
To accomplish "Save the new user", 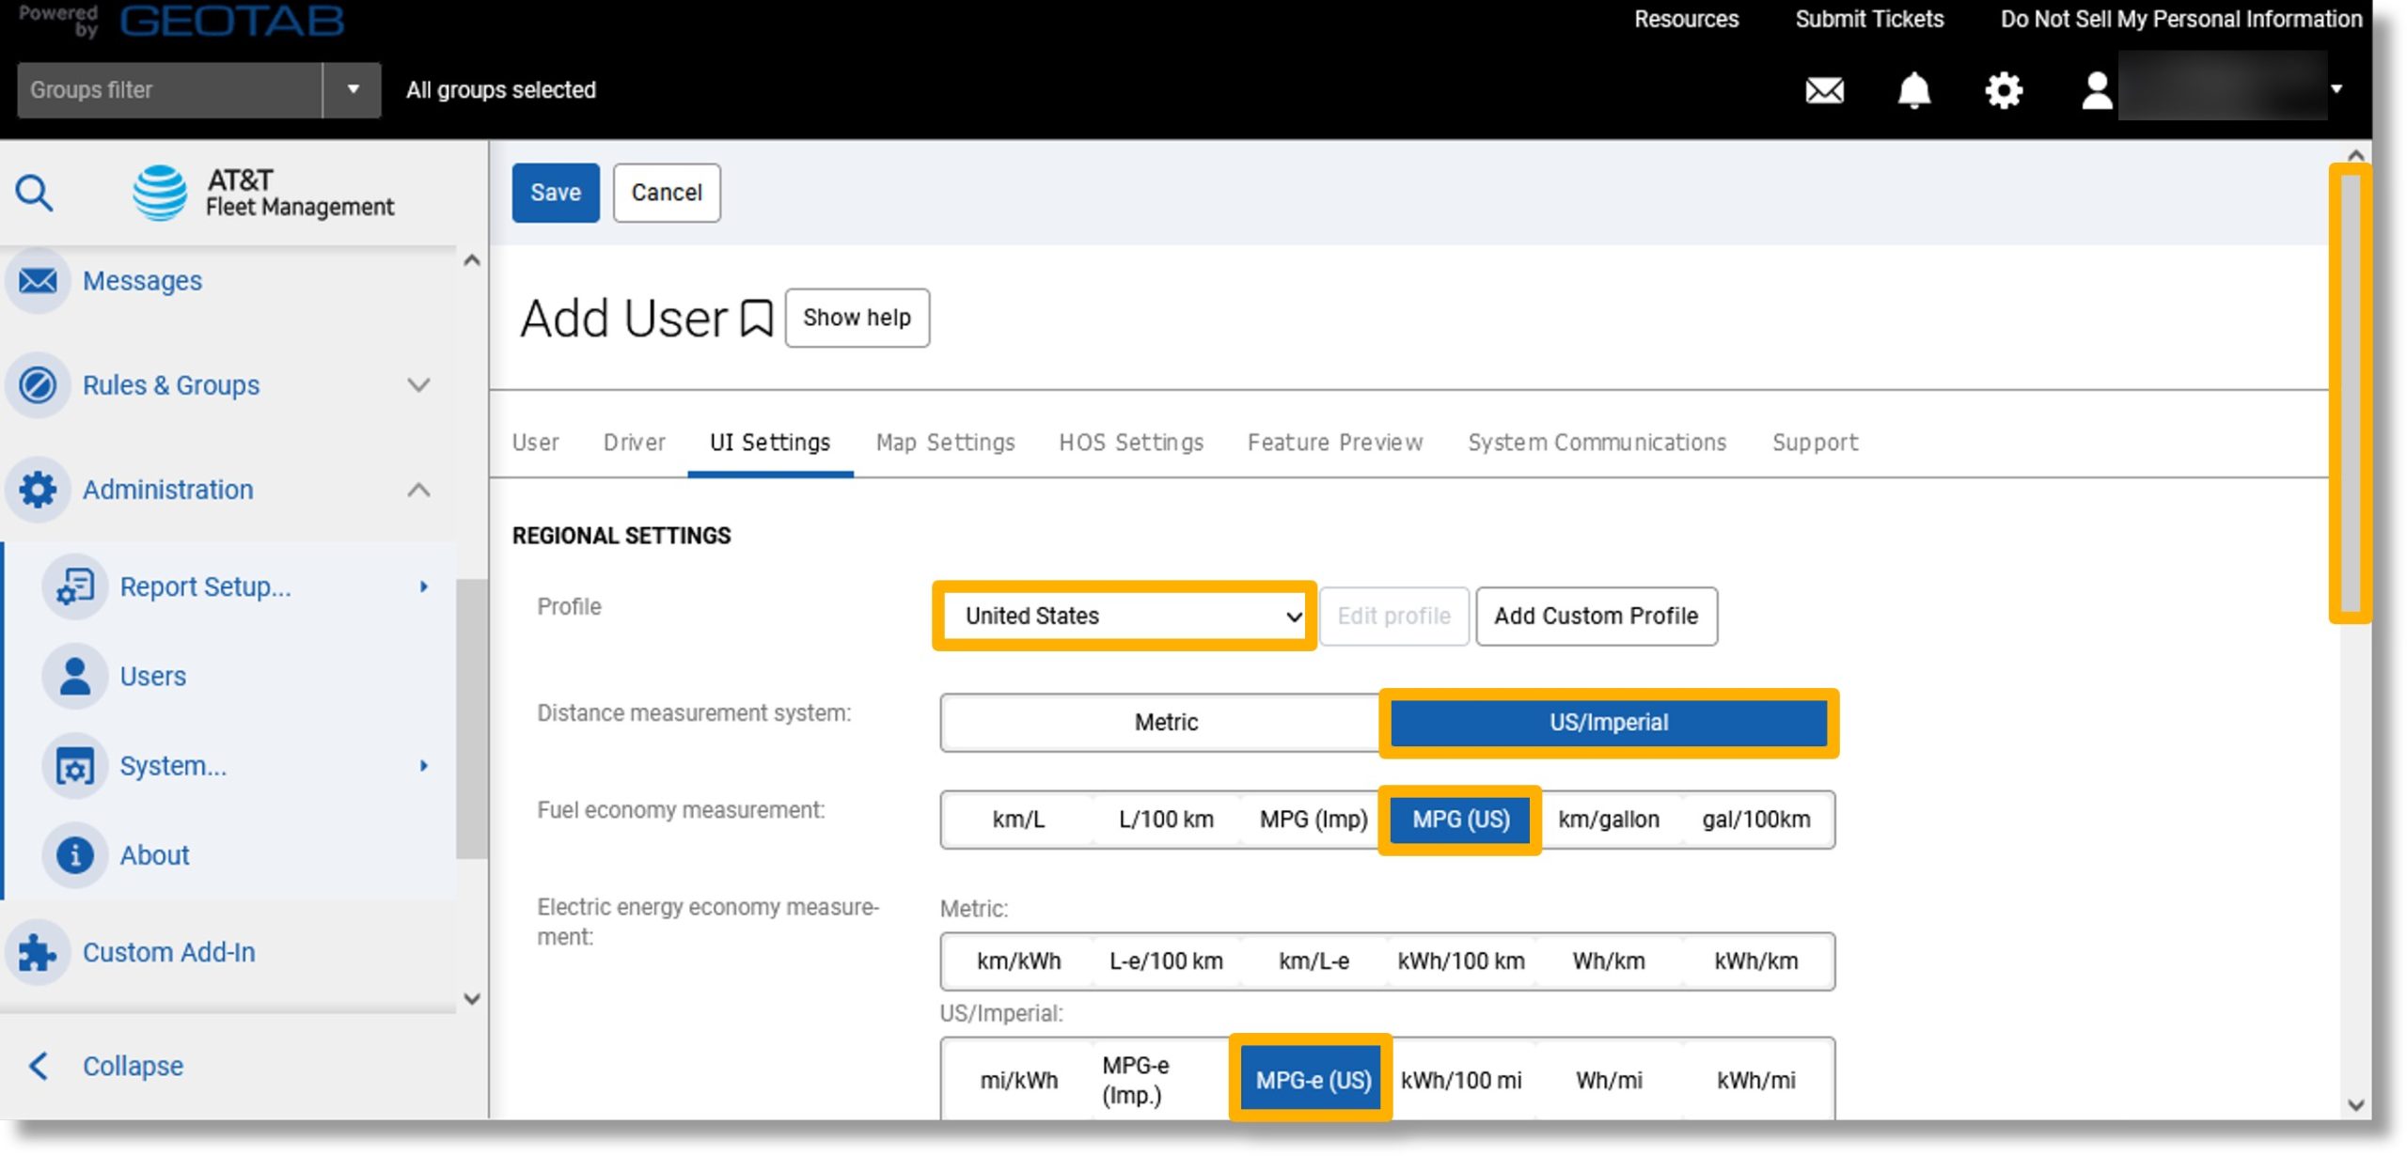I will coord(556,193).
